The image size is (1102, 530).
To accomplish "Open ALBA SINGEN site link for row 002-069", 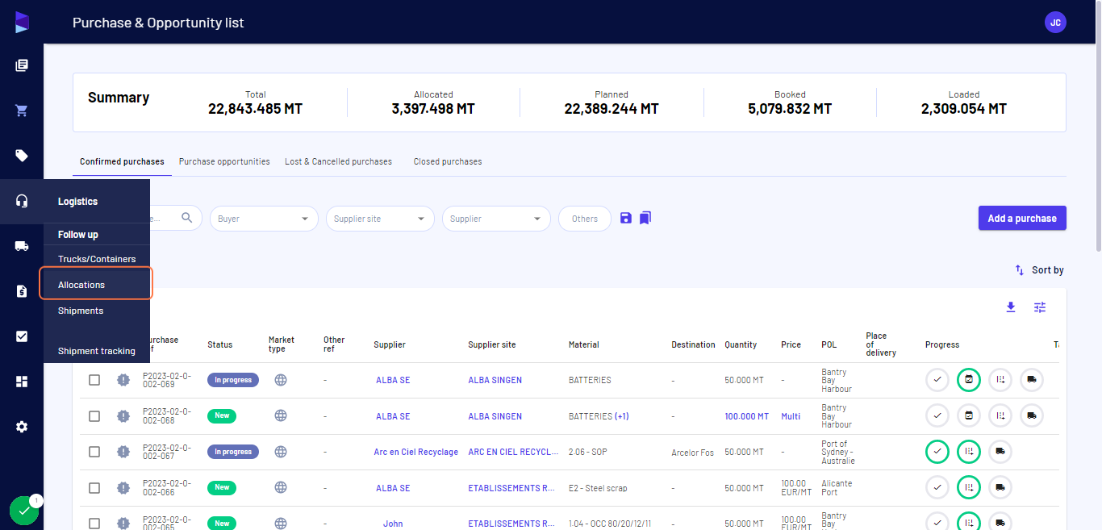I will pos(495,380).
